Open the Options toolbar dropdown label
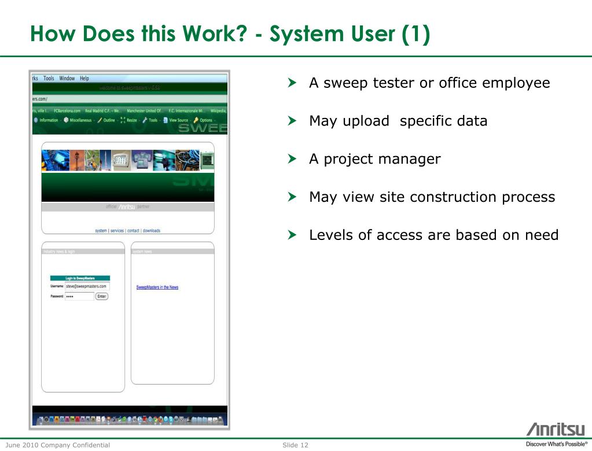The width and height of the screenshot is (592, 451). [x=206, y=120]
